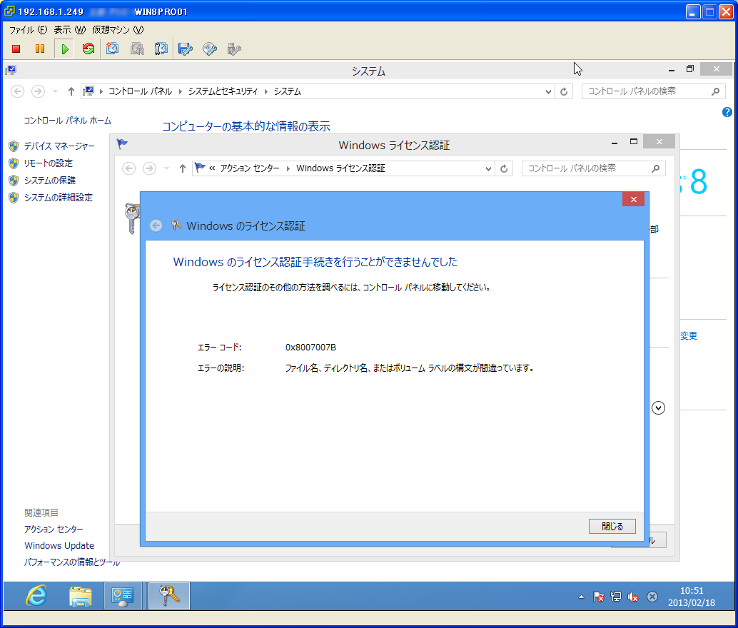The width and height of the screenshot is (738, 628).
Task: Open help with the blue question mark icon
Action: (727, 112)
